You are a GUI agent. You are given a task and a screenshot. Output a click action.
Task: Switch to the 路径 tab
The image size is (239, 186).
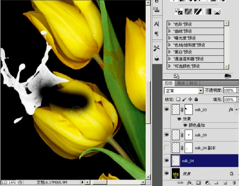click(x=193, y=83)
